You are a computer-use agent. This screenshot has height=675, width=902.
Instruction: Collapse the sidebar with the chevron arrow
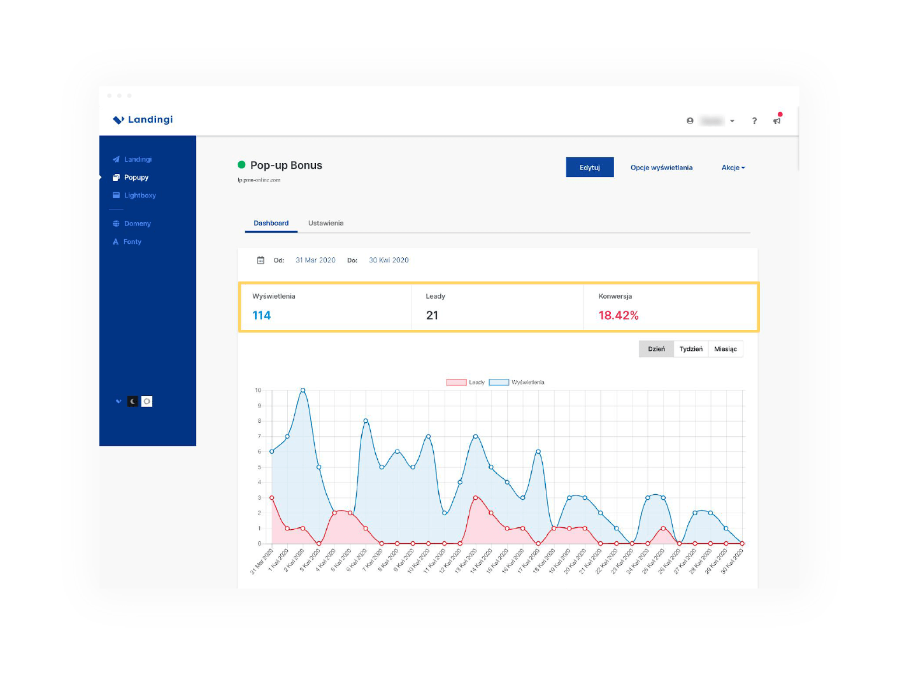[x=118, y=401]
